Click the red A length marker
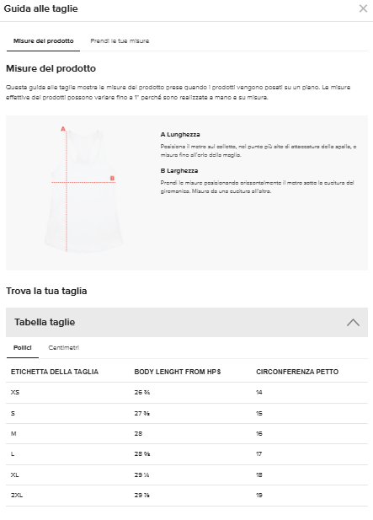Screen dimensions: 373x520 point(63,129)
